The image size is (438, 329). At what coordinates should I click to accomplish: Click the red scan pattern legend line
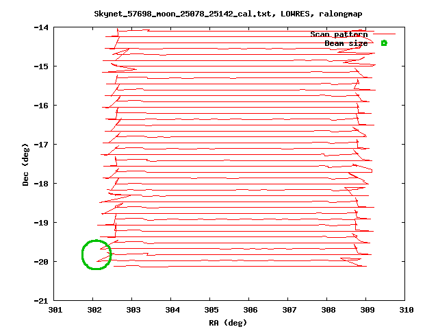click(x=385, y=34)
